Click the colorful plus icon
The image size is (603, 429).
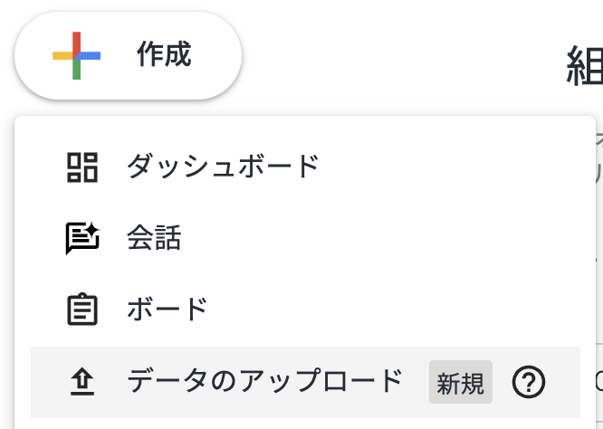(x=77, y=56)
